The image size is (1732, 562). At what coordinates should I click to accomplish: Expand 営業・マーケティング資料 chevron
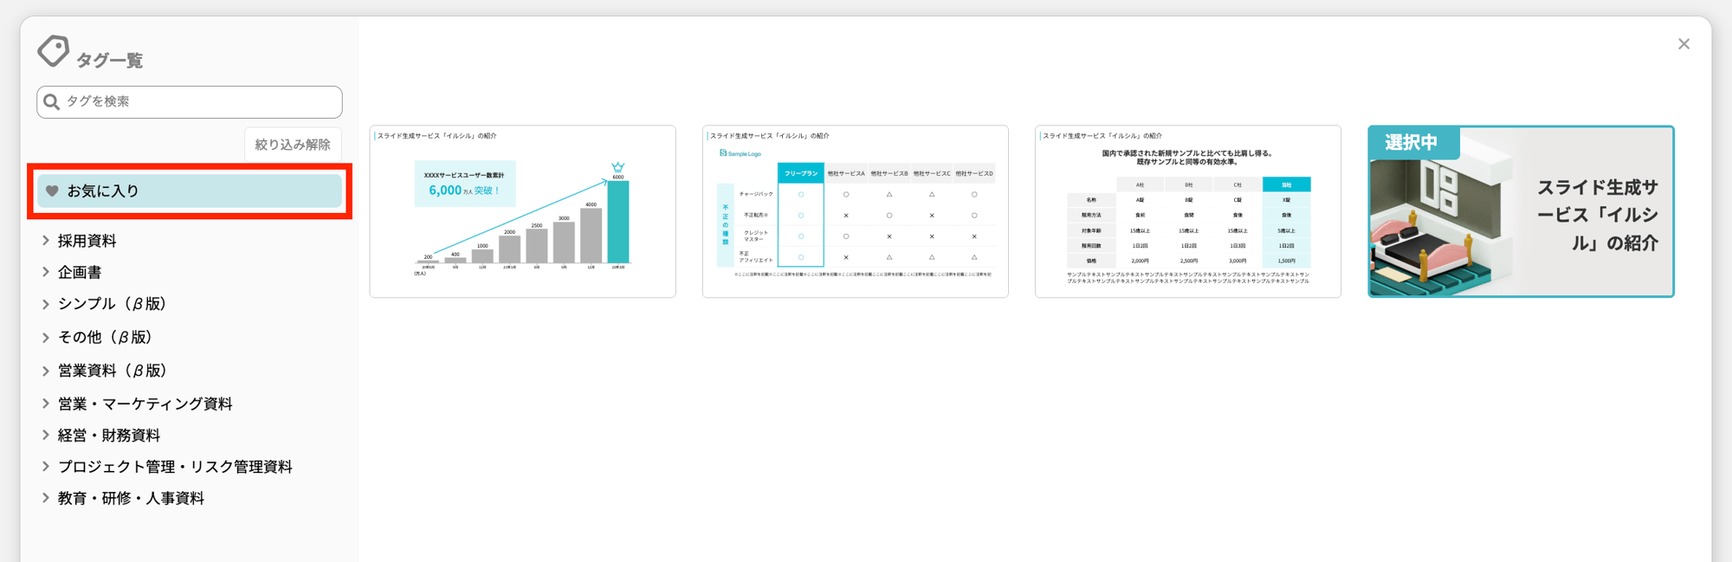(x=46, y=404)
